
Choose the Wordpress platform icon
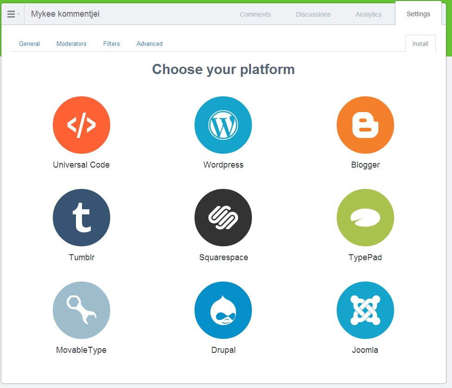click(223, 125)
